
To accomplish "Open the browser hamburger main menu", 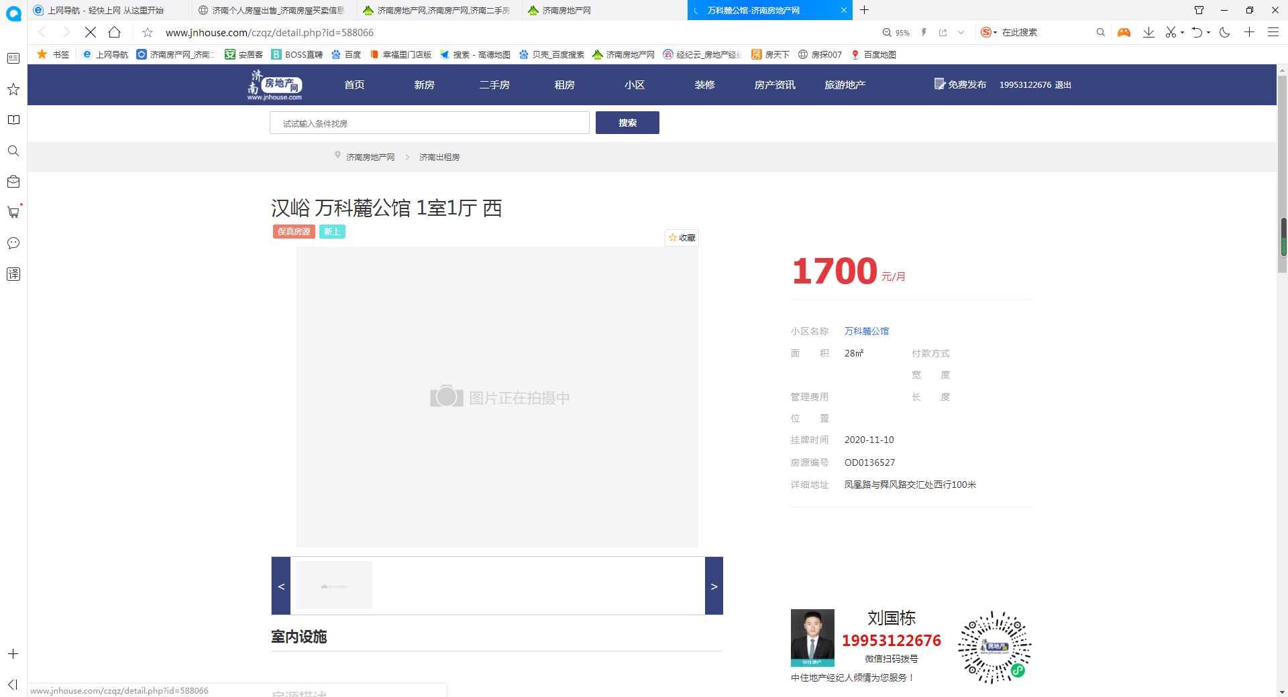I will pyautogui.click(x=1273, y=32).
